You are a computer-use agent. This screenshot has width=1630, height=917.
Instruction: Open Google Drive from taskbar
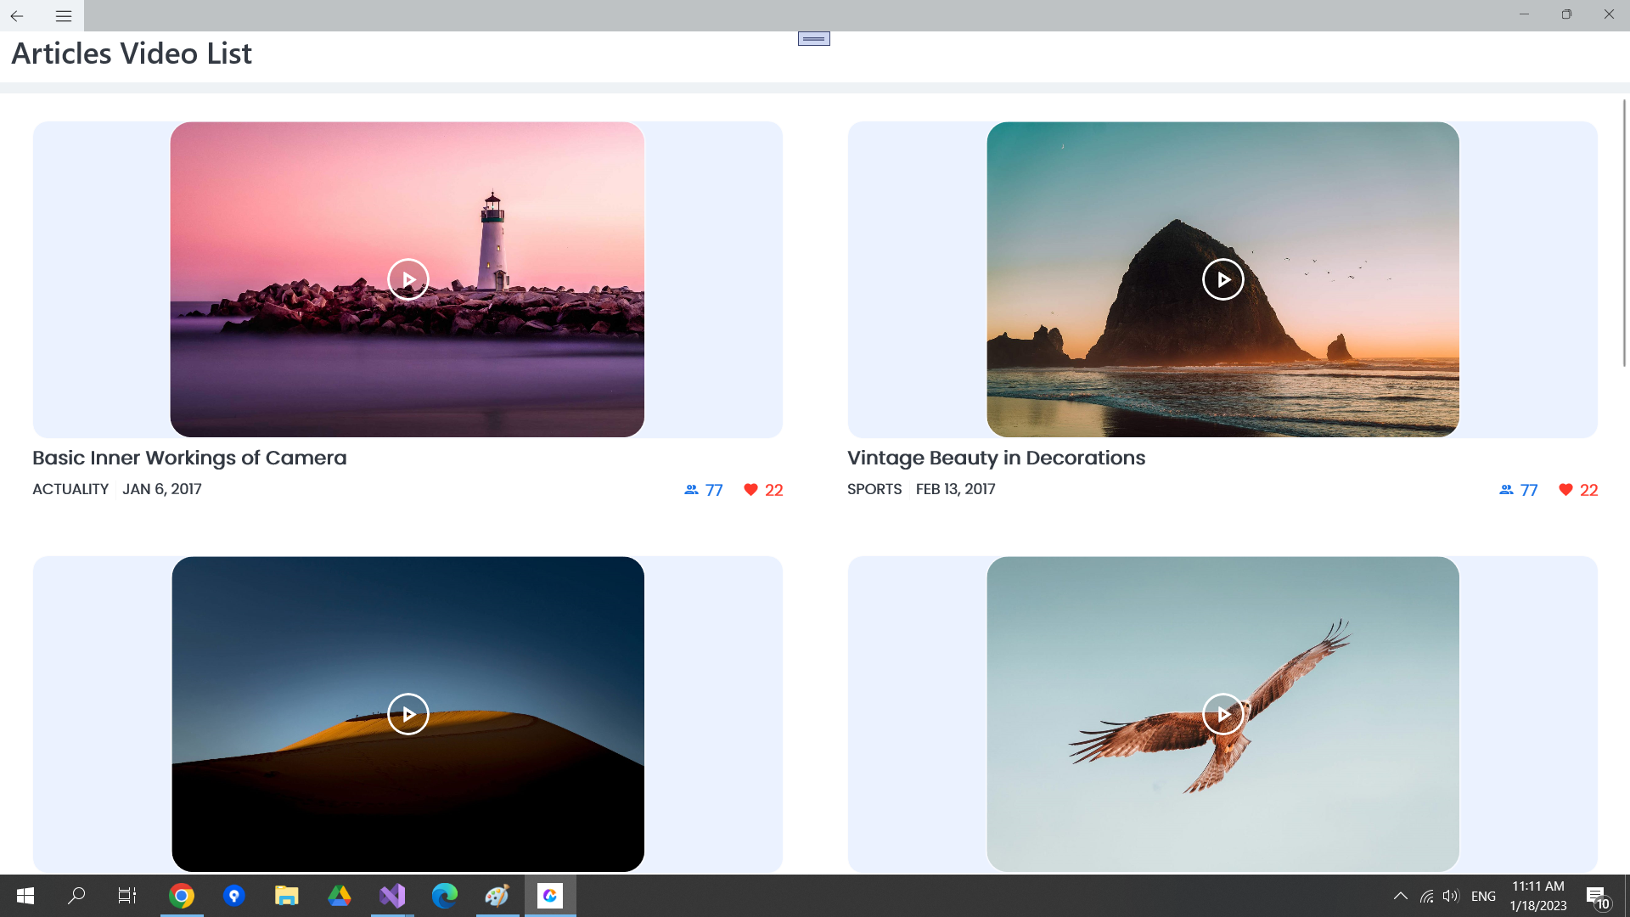click(x=340, y=896)
